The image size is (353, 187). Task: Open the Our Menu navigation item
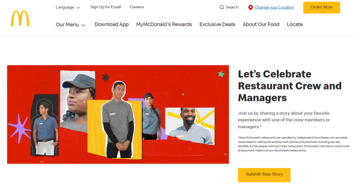pyautogui.click(x=71, y=24)
